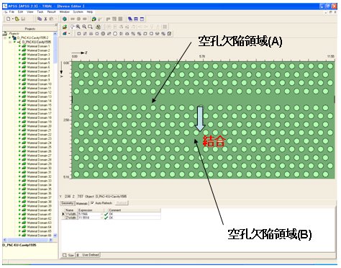
Task: Click green checkmark beside Y Width row
Action: [106, 214]
